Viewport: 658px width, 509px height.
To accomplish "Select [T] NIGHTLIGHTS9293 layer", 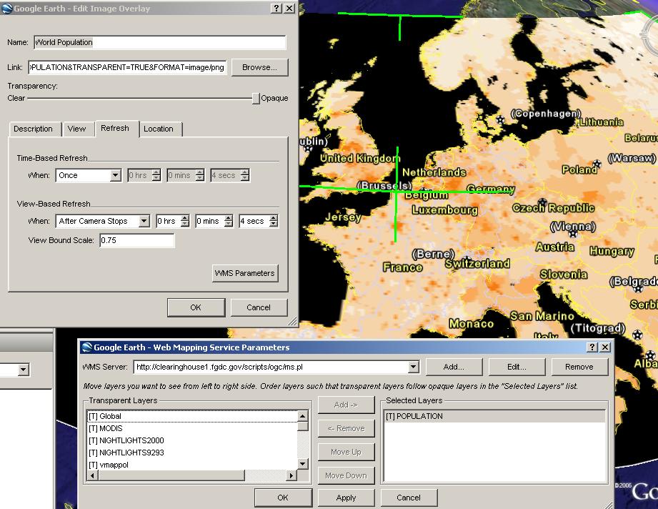I will pos(192,453).
